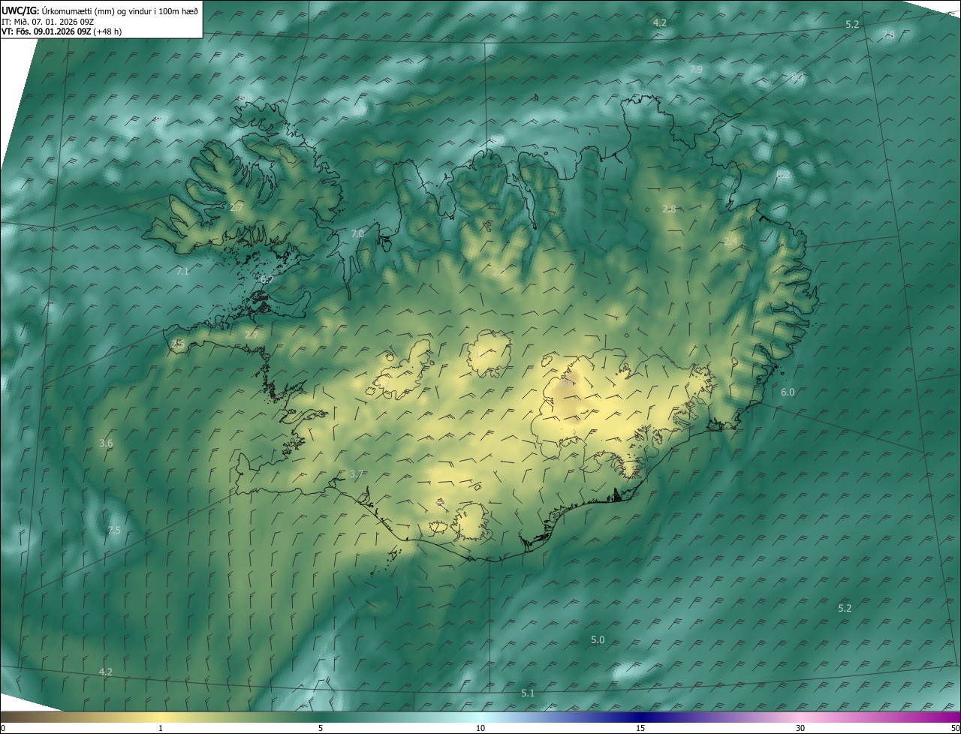961x734 pixels.
Task: Click the 7.1 value label on the map
Action: [x=182, y=271]
